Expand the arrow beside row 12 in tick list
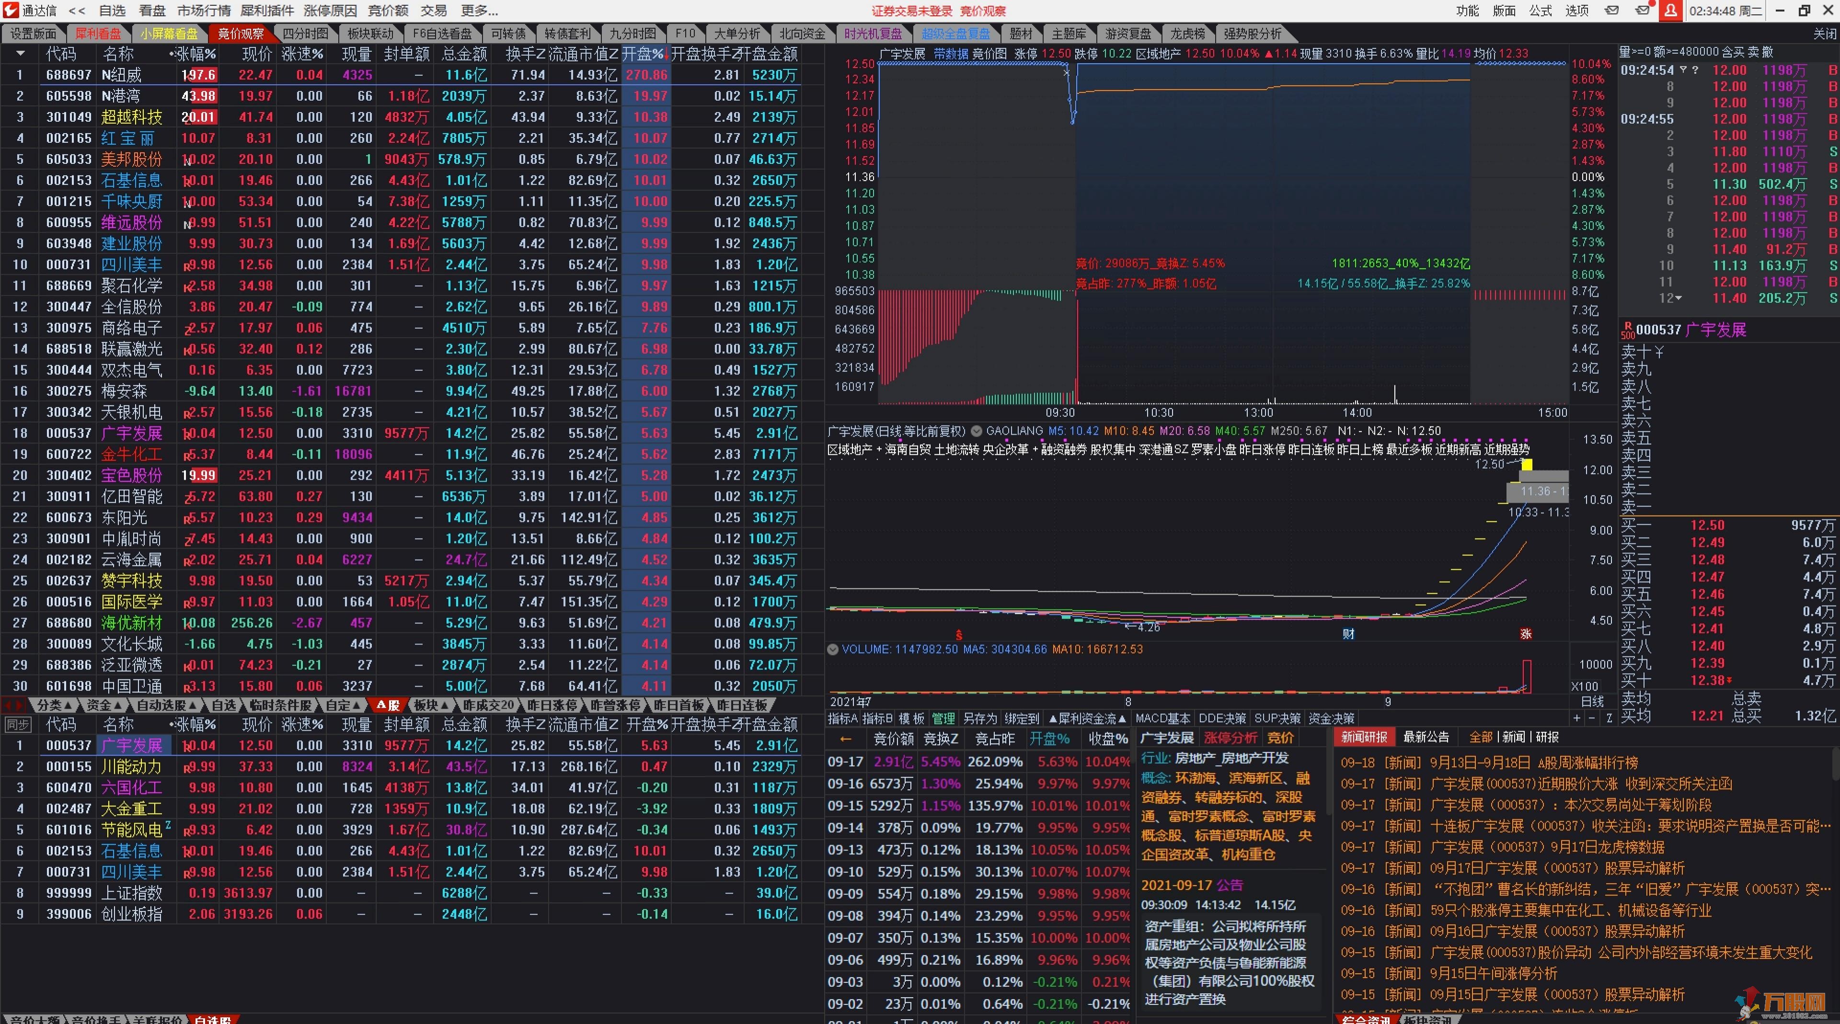The height and width of the screenshot is (1024, 1840). (1678, 299)
